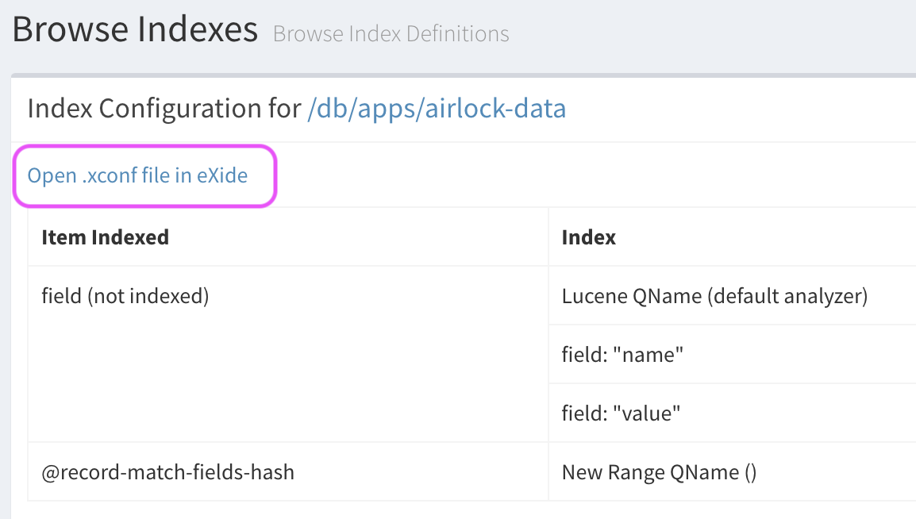Click the Browse Indexes page title
The height and width of the screenshot is (519, 916).
(x=135, y=30)
